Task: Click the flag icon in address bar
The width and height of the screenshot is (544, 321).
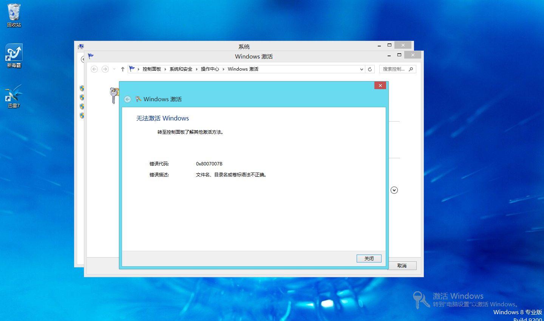Action: coord(132,69)
